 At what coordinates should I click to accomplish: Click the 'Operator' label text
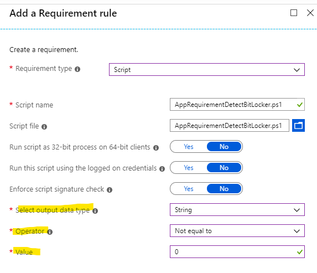click(30, 231)
